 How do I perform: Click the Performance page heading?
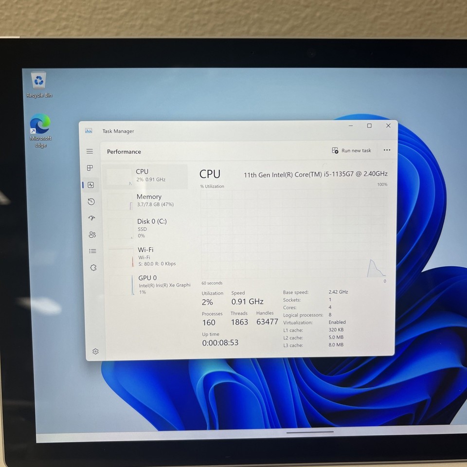point(124,152)
